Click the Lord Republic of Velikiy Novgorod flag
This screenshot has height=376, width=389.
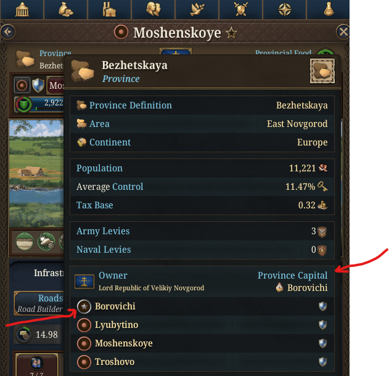[84, 282]
